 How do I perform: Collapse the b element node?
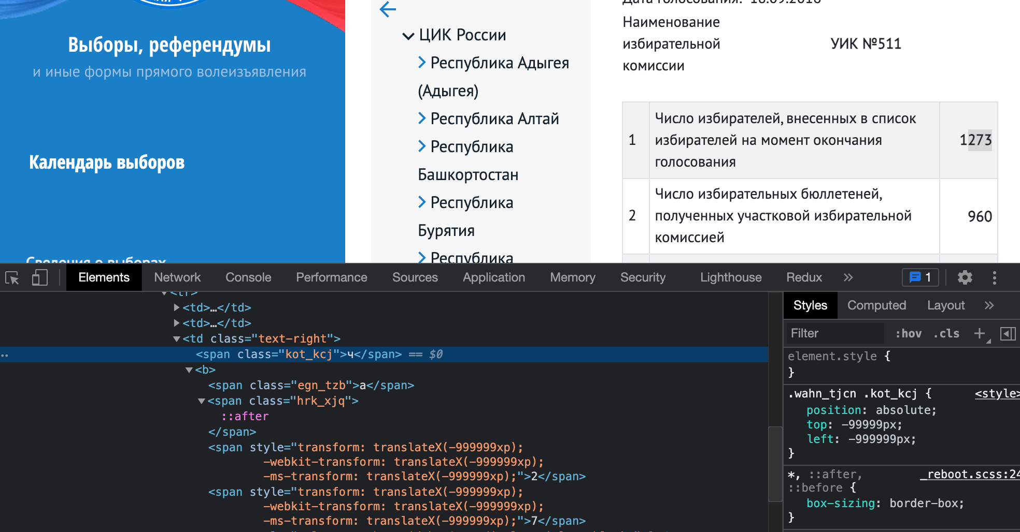[x=189, y=370]
